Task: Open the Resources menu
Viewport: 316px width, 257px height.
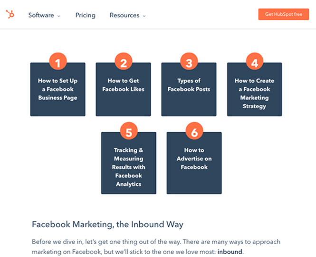Action: 124,15
